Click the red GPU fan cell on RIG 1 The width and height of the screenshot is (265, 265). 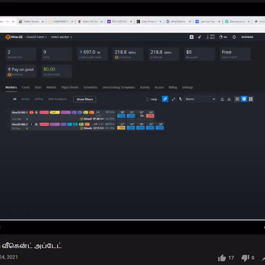pos(150,116)
